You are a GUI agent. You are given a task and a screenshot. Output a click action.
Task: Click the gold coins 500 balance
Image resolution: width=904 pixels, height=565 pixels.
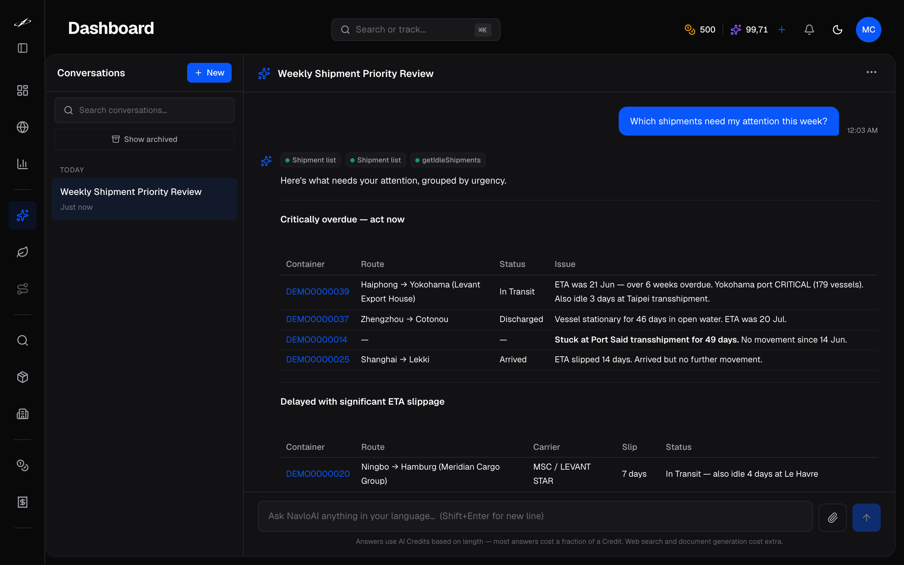click(700, 30)
